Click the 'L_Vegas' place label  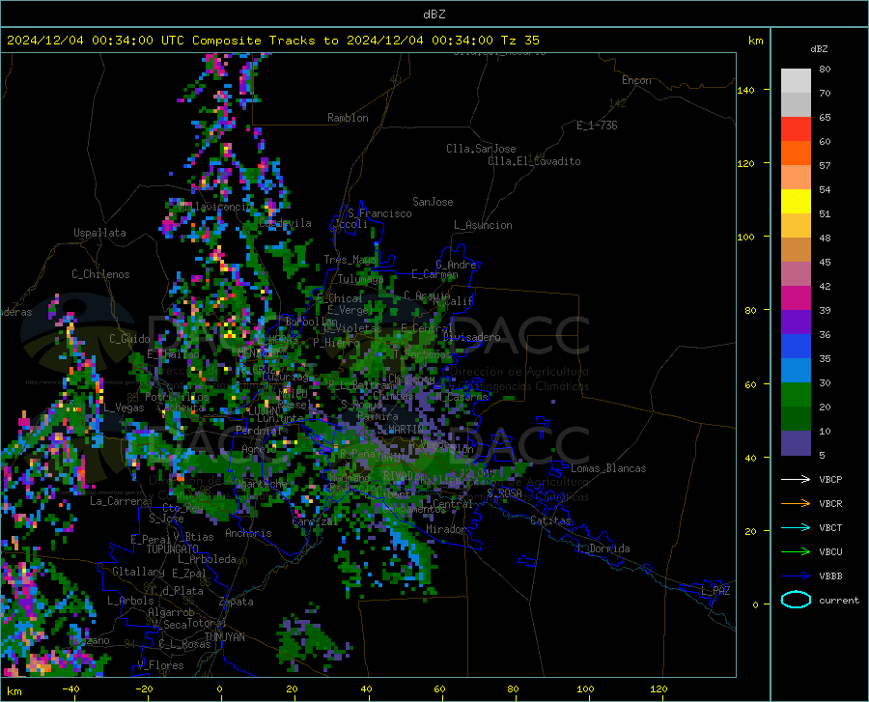click(x=124, y=407)
